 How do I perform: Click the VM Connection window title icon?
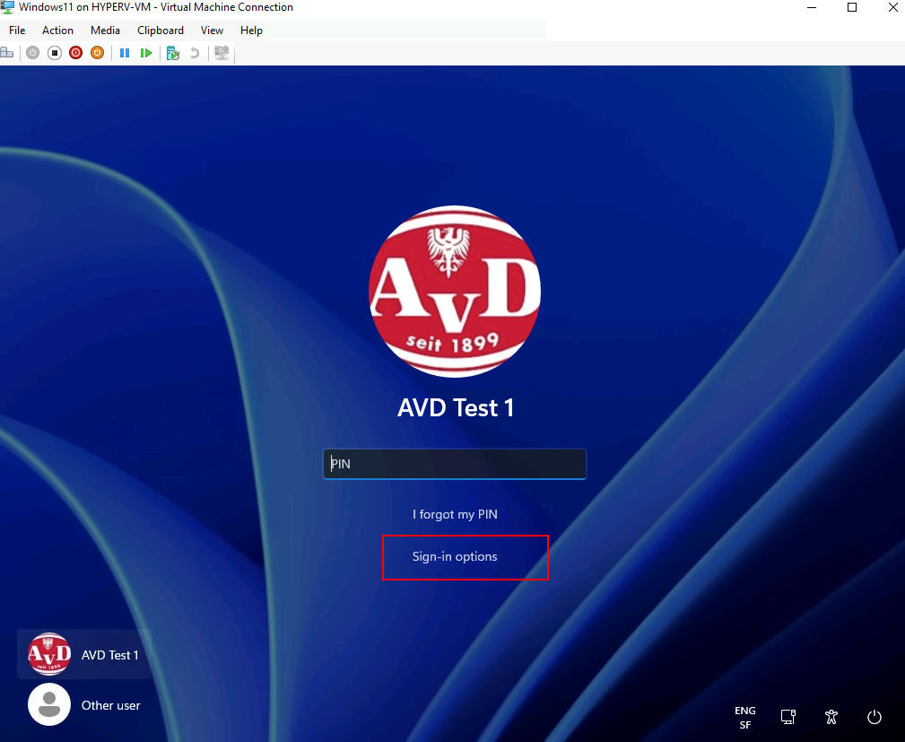click(x=7, y=7)
